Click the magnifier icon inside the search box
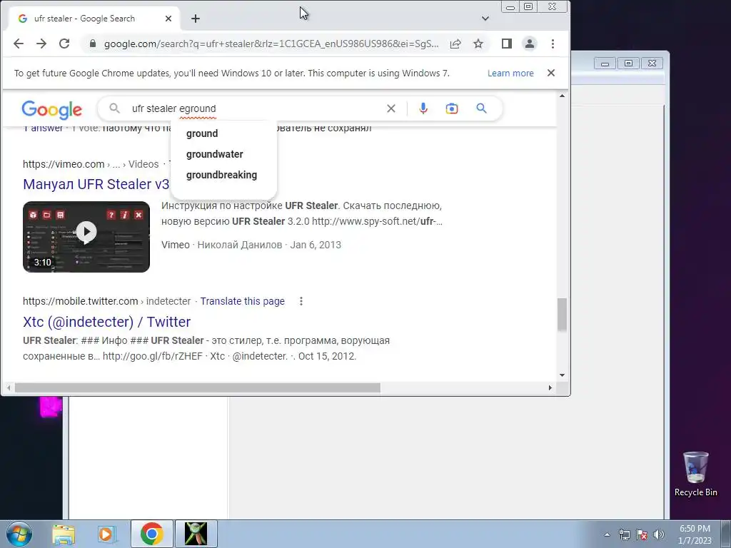The image size is (731, 548). 114,108
